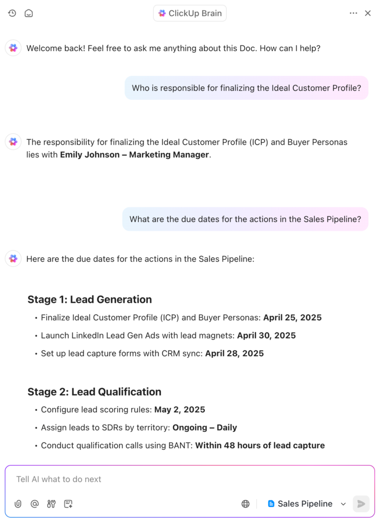
Task: Enable web browsing with the globe toggle
Action: tap(245, 504)
